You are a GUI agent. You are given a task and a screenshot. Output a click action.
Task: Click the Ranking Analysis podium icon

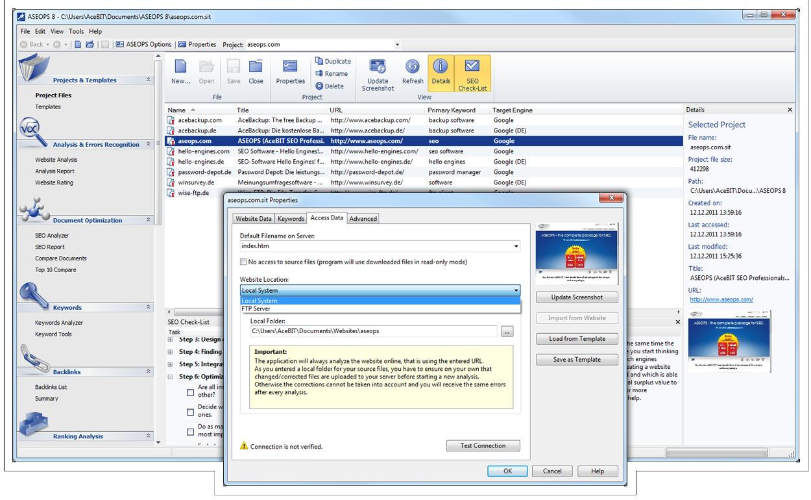[x=32, y=423]
